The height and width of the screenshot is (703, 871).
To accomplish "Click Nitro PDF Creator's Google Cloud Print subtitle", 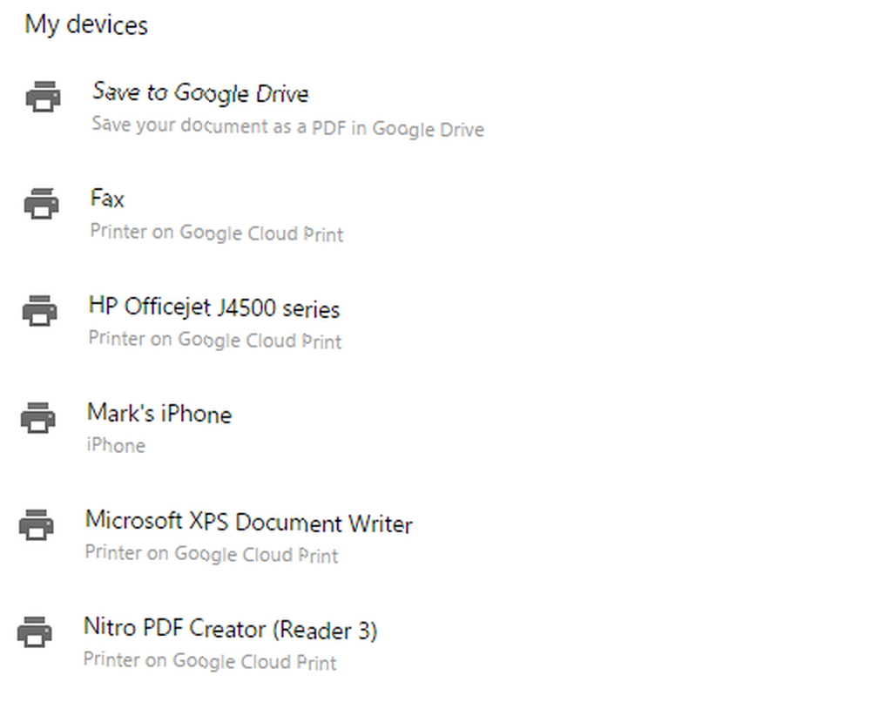I will click(x=210, y=661).
